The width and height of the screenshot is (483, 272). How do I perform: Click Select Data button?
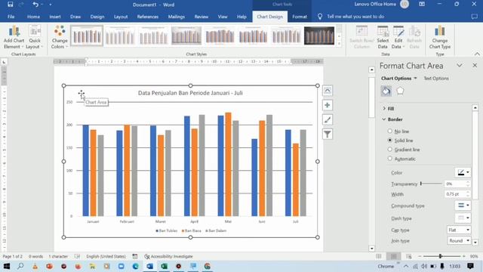coord(383,37)
